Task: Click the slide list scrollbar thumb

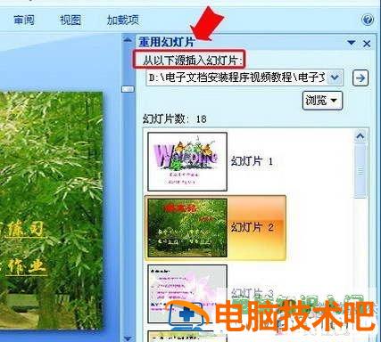Action: pyautogui.click(x=360, y=171)
